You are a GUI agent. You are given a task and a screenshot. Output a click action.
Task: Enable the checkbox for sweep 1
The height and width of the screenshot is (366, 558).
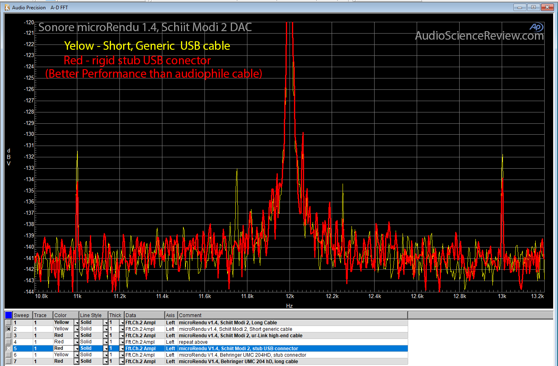[x=9, y=323]
